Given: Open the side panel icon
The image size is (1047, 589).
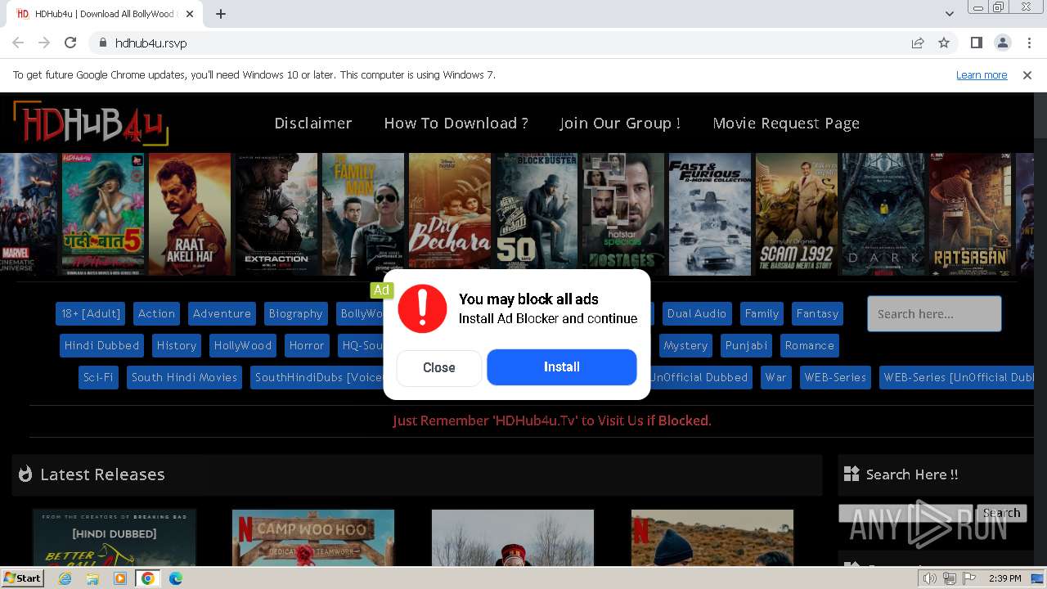Looking at the screenshot, I should (976, 43).
